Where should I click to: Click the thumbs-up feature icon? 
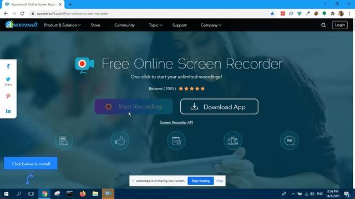coord(120,140)
